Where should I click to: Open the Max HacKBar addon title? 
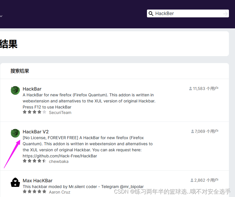click(38, 181)
